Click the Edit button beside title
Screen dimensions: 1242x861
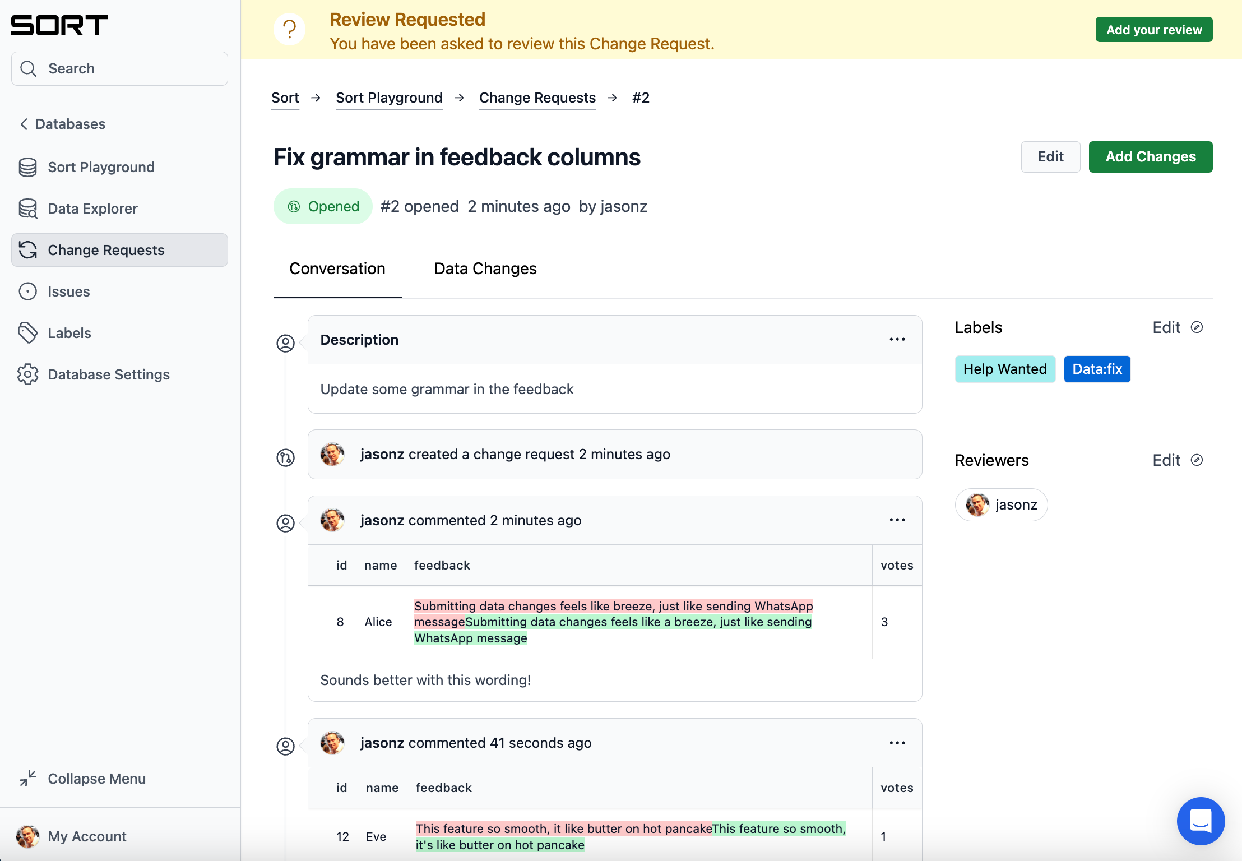[x=1050, y=157]
